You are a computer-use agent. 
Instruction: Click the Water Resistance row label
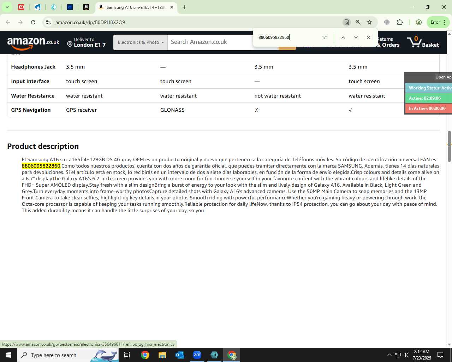click(x=33, y=96)
